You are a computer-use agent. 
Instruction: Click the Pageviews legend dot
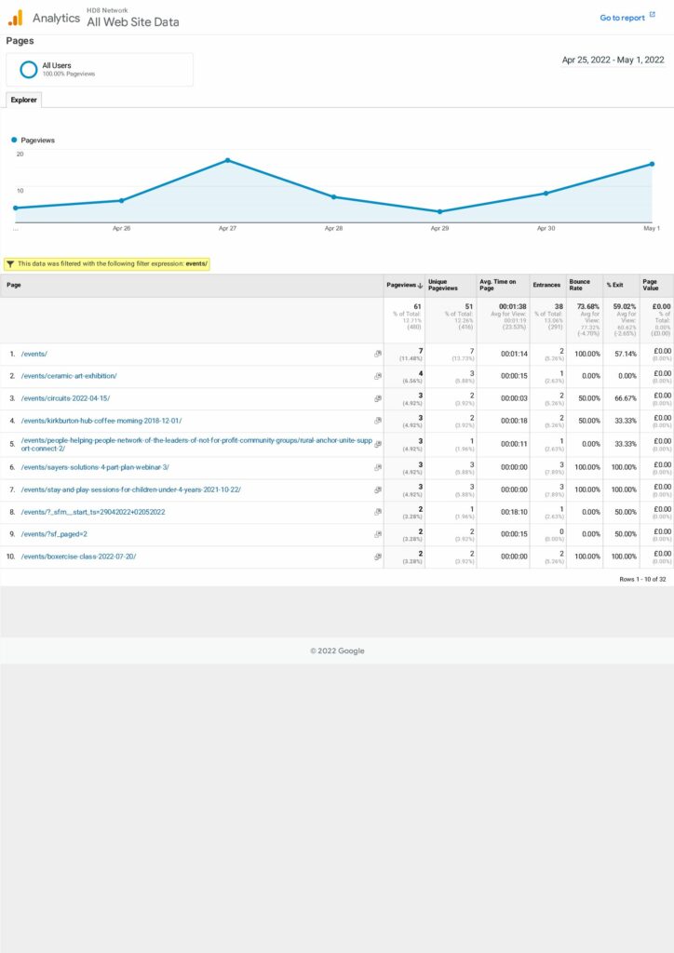15,140
